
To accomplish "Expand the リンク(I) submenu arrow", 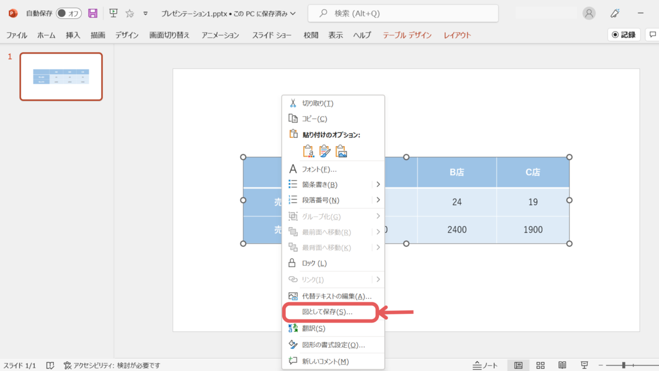I will [378, 279].
